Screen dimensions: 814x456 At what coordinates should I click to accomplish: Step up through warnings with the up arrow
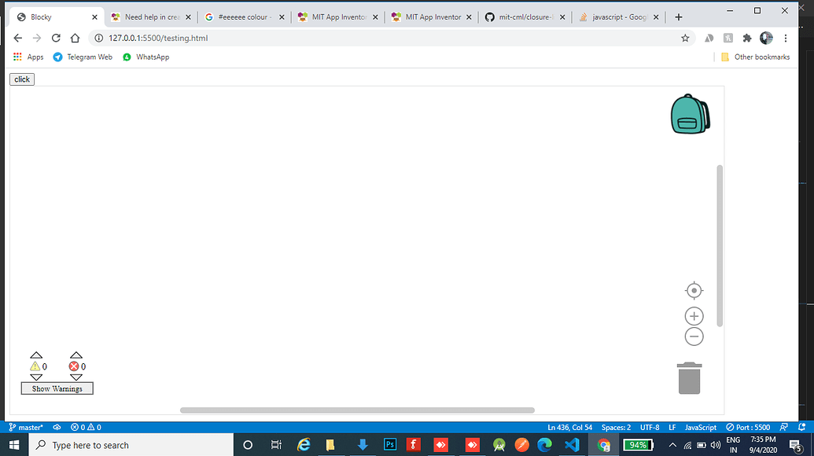[36, 355]
